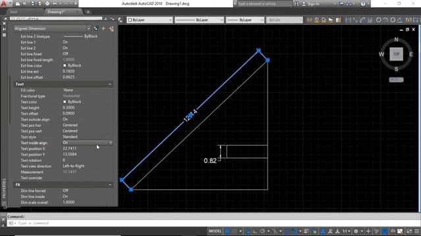The width and height of the screenshot is (421, 236).
Task: Toggle Ext line 1 On value
Action: coord(65,42)
